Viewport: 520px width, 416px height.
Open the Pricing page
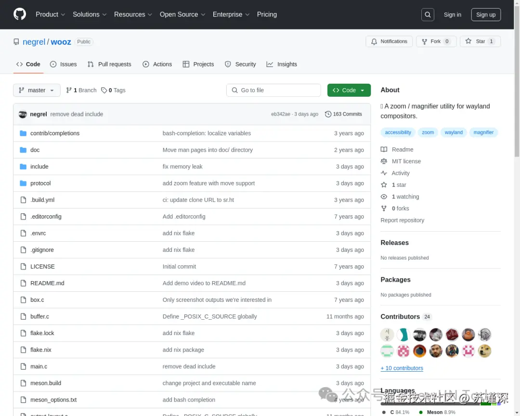click(267, 14)
